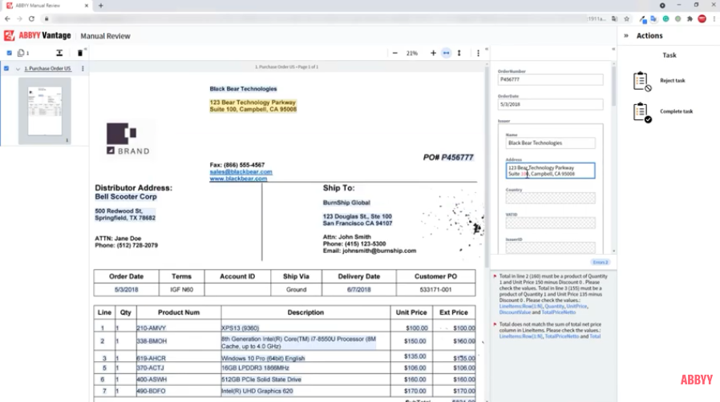Click distributor name Bell Scooter Corp
Viewport: 720px width, 402px height.
(126, 197)
